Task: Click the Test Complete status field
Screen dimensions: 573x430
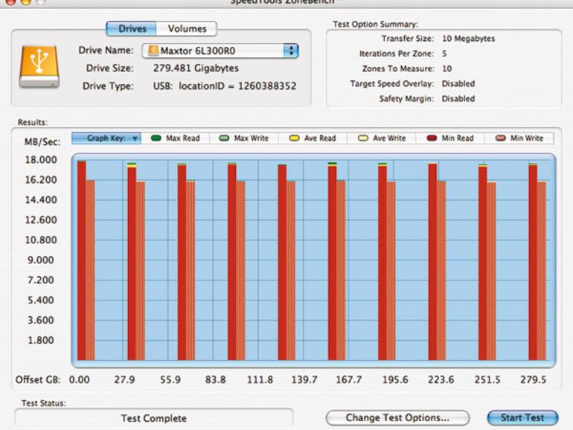Action: [154, 417]
